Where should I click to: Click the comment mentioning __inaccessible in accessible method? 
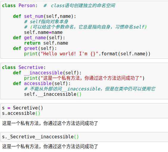pos(90,89)
